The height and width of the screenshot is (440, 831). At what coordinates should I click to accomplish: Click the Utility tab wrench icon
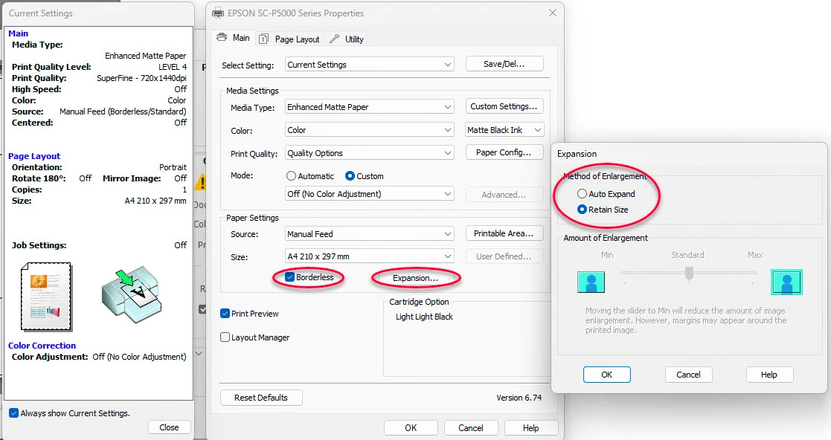[x=335, y=39]
